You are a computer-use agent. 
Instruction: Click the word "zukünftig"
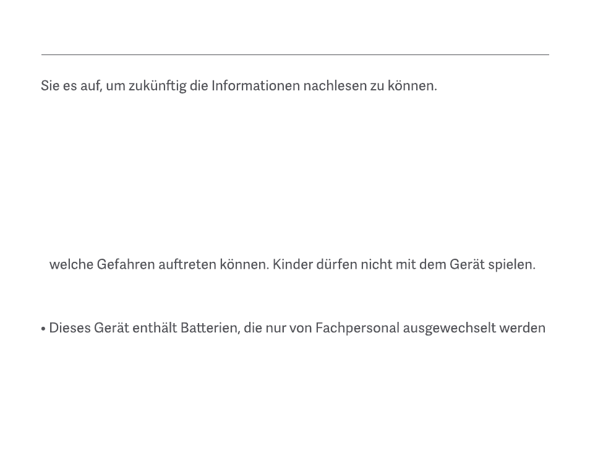click(x=157, y=86)
